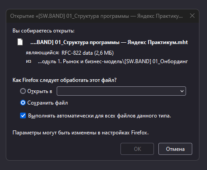
Task: Click the 'Открыть в' label text
Action: [x=40, y=91]
